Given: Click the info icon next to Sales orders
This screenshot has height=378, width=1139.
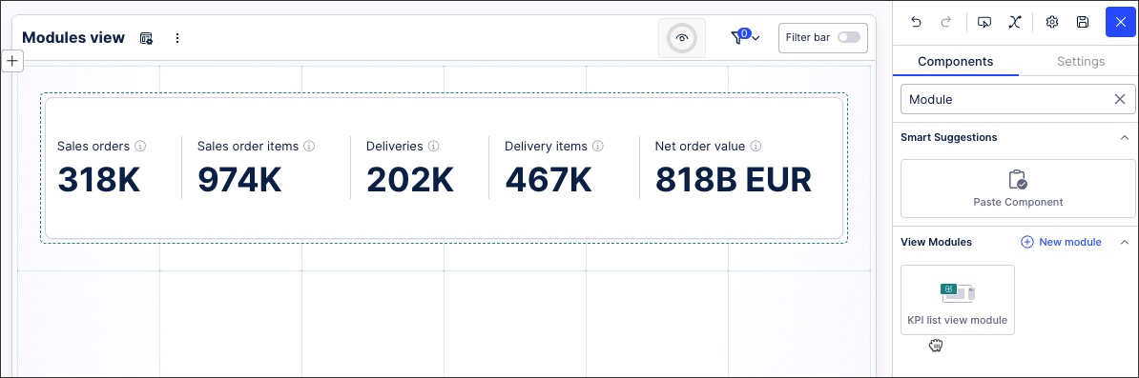Looking at the screenshot, I should coord(141,146).
